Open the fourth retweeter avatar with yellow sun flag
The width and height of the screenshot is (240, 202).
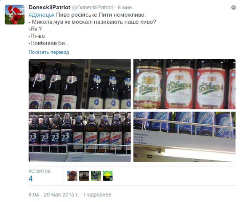(x=108, y=176)
